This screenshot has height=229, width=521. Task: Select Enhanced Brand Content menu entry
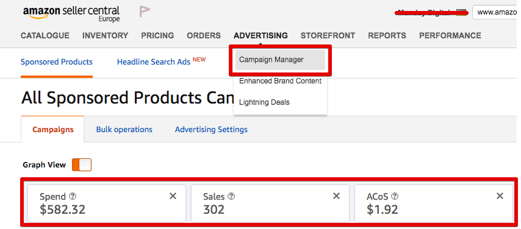pyautogui.click(x=280, y=81)
